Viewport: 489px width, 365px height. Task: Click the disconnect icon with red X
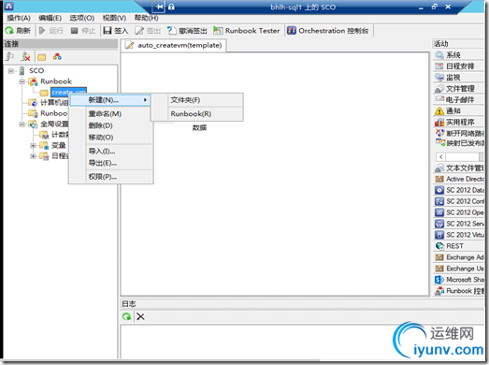coord(25,57)
